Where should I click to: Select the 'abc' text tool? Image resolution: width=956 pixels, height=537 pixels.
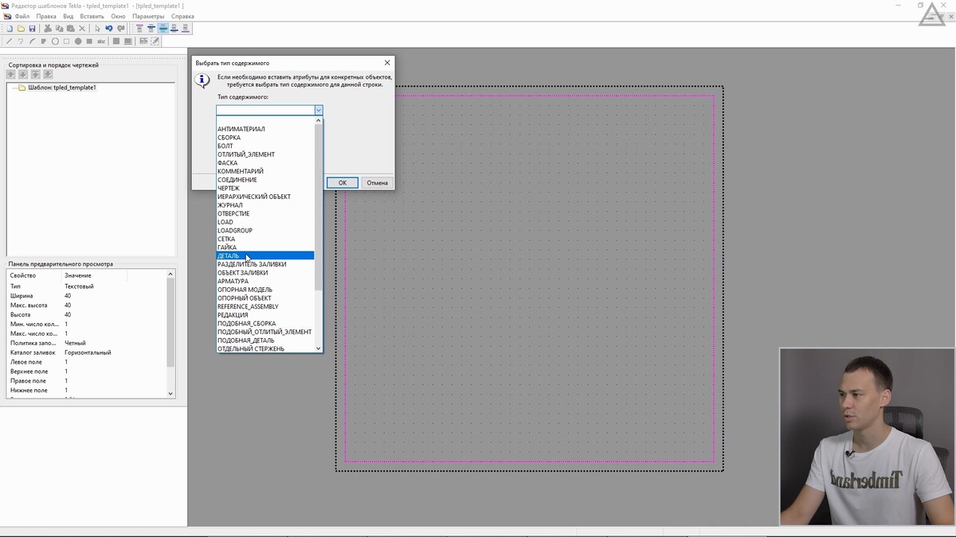pos(101,41)
